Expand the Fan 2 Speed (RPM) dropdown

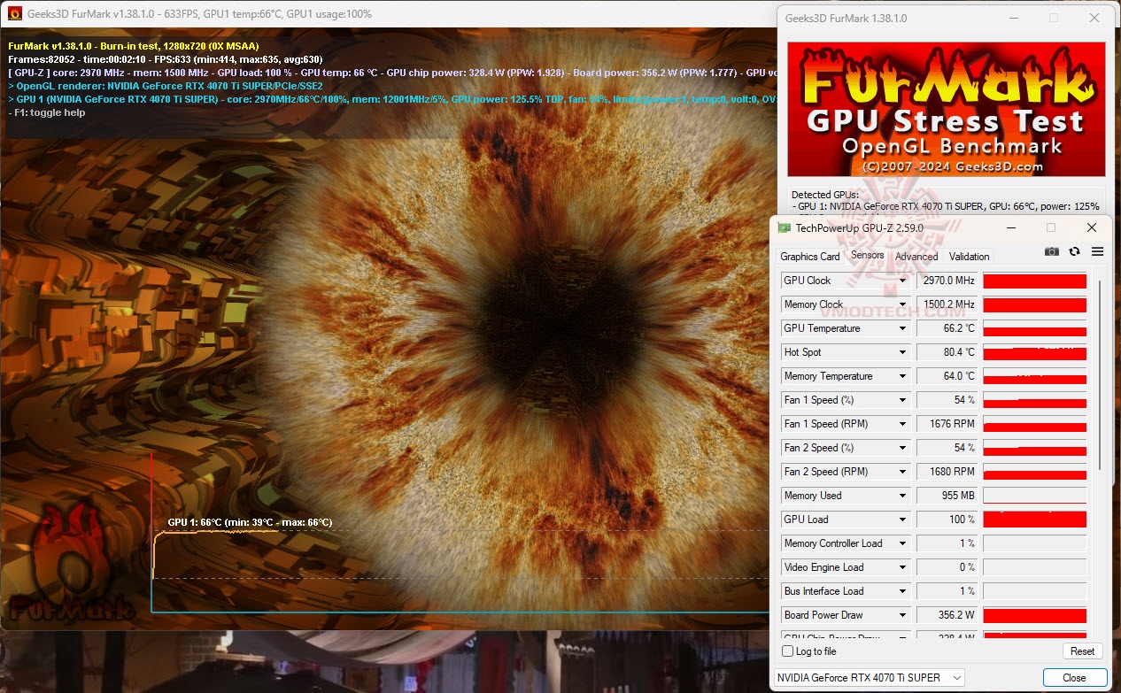(x=902, y=472)
